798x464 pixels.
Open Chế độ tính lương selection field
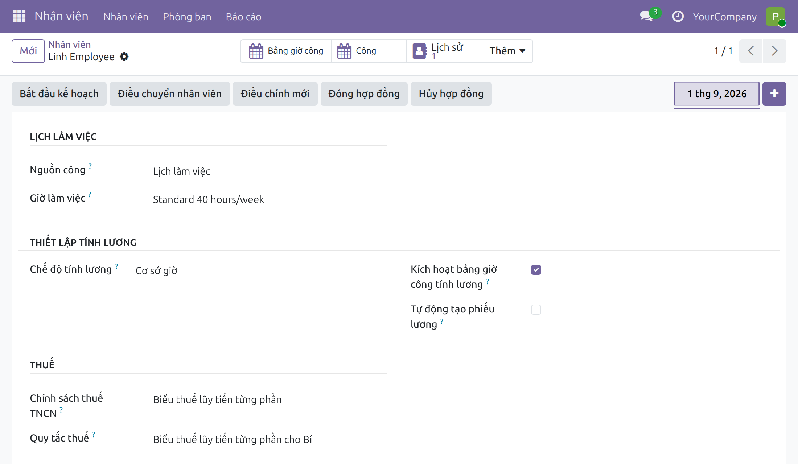coord(261,270)
